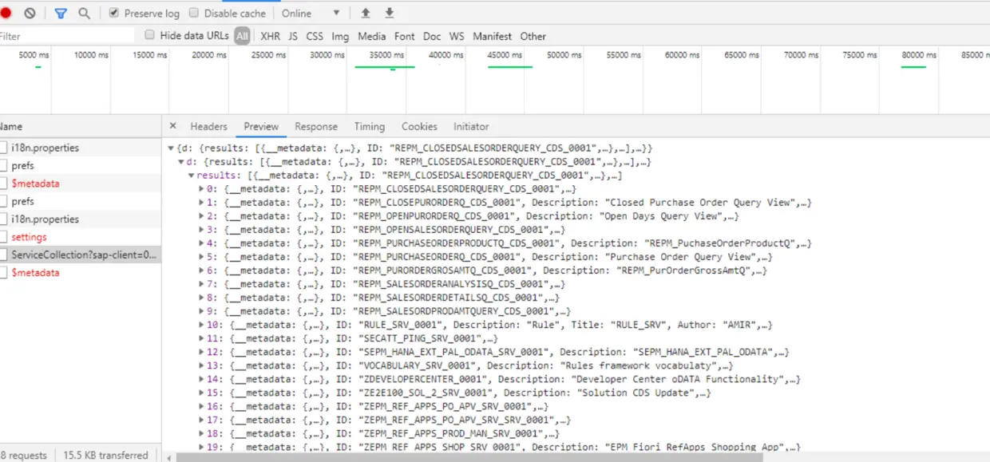Filter requests by XHR
Viewport: 990px width, 462px height.
pyautogui.click(x=270, y=36)
